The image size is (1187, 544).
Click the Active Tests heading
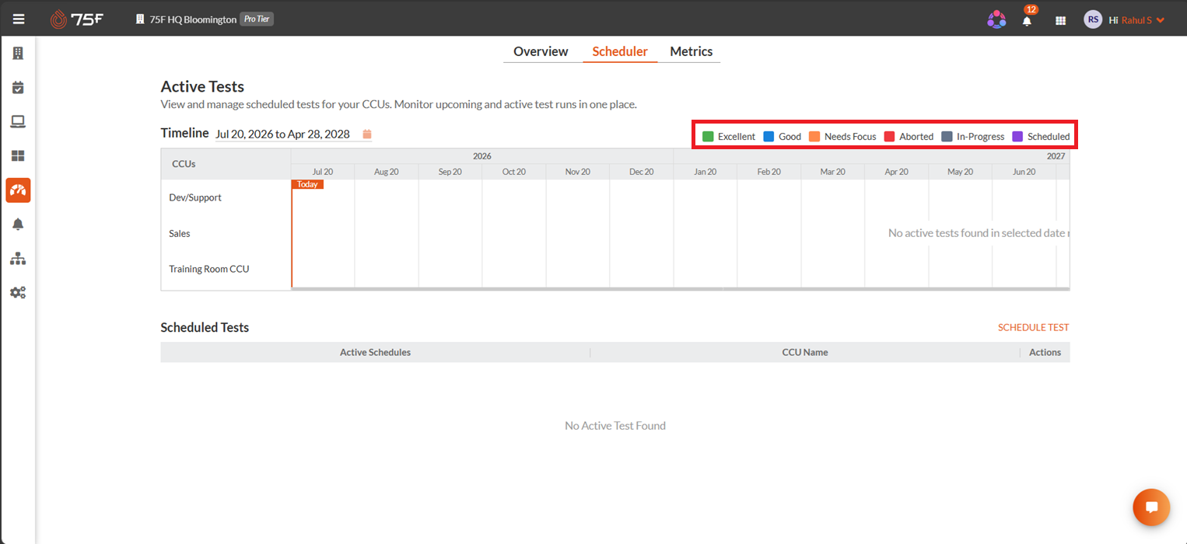point(202,86)
